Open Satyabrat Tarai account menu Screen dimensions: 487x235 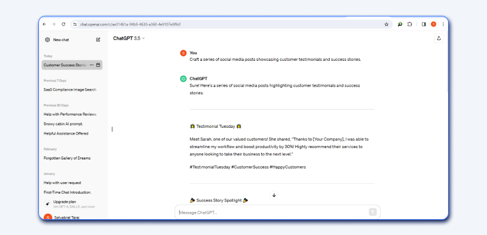tap(66, 217)
